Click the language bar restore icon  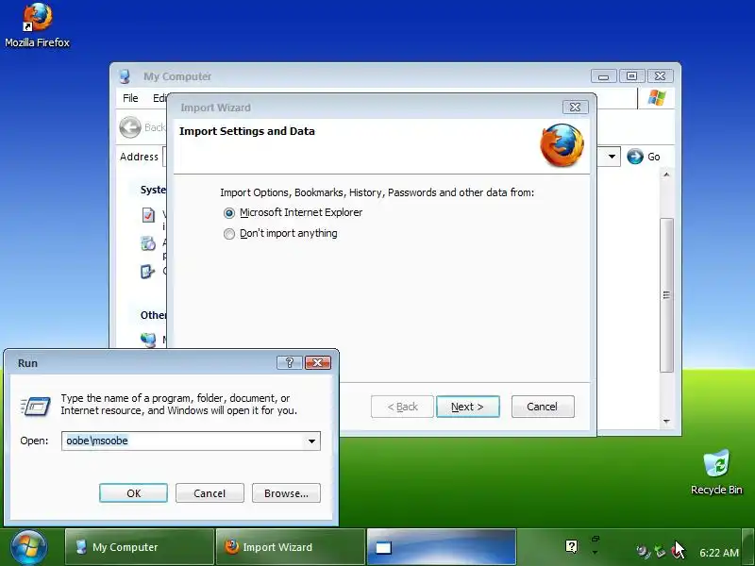pyautogui.click(x=596, y=539)
